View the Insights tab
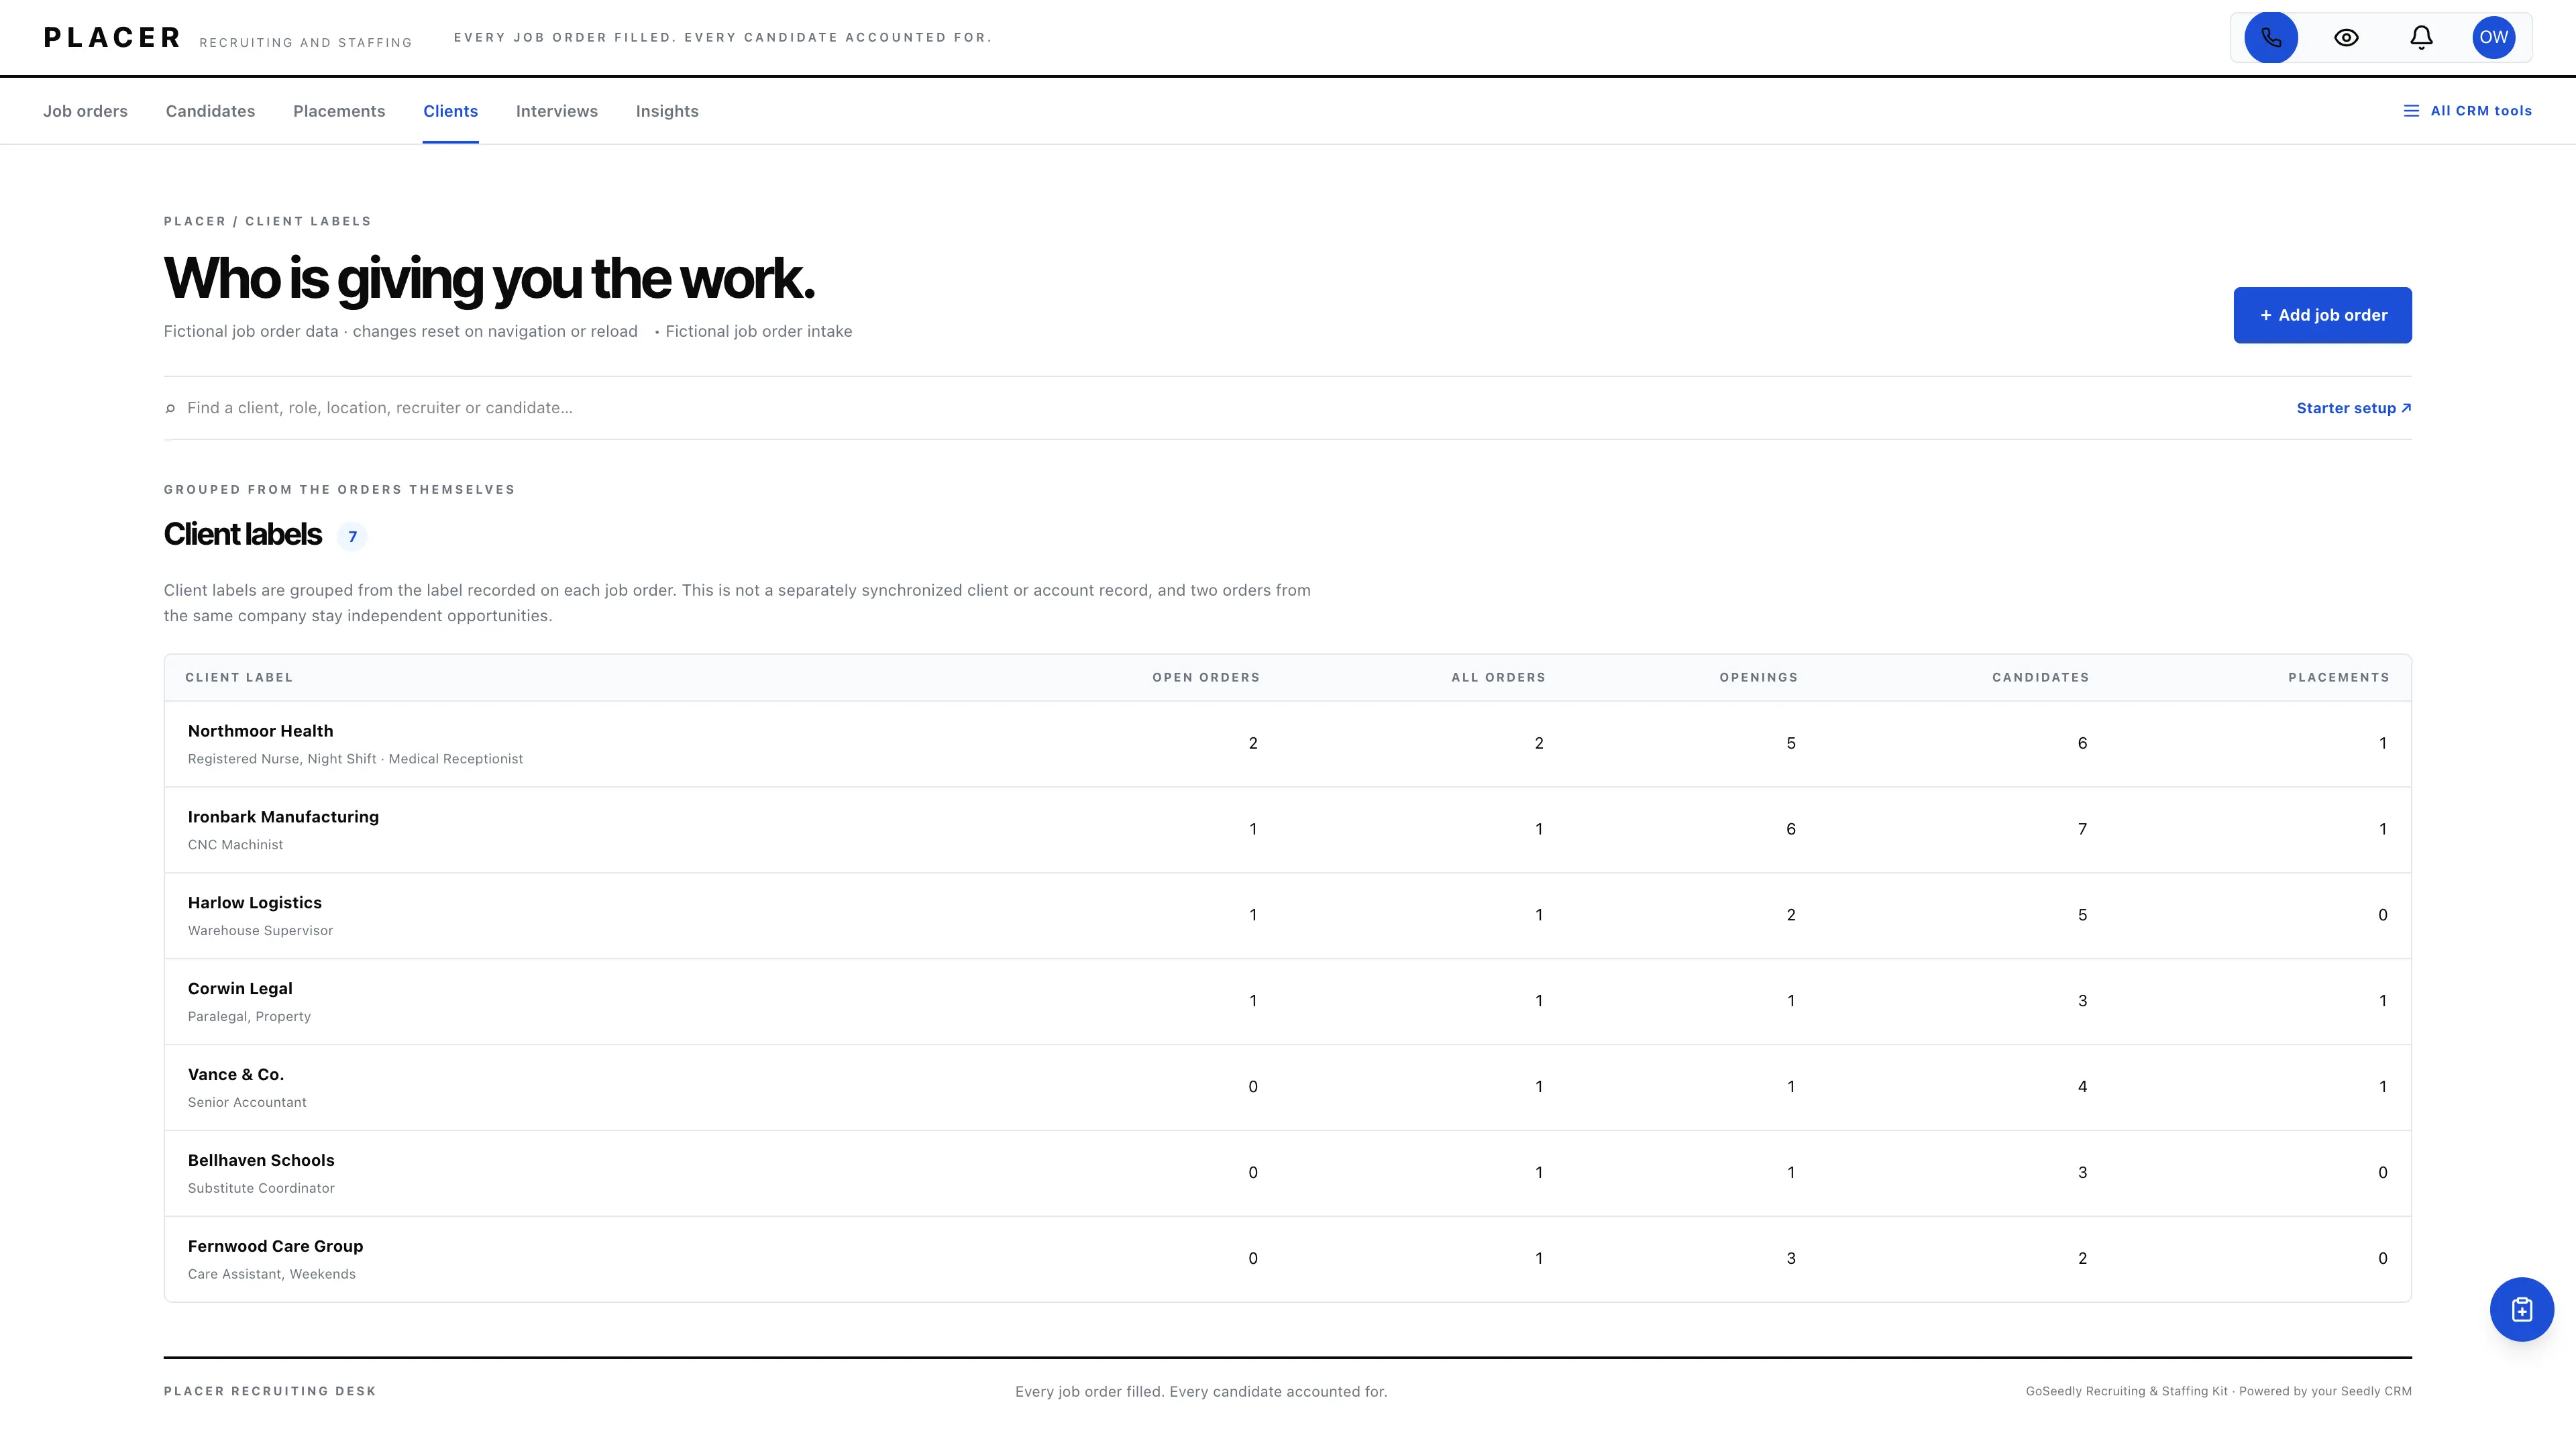This screenshot has height=1449, width=2576. tap(667, 111)
